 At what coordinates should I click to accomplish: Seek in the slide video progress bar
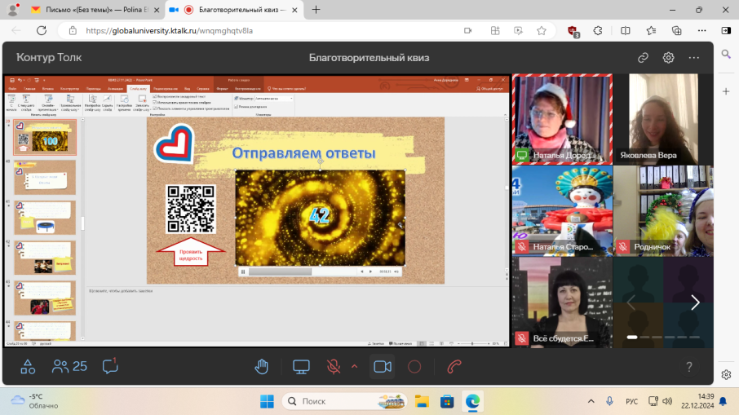(x=302, y=272)
